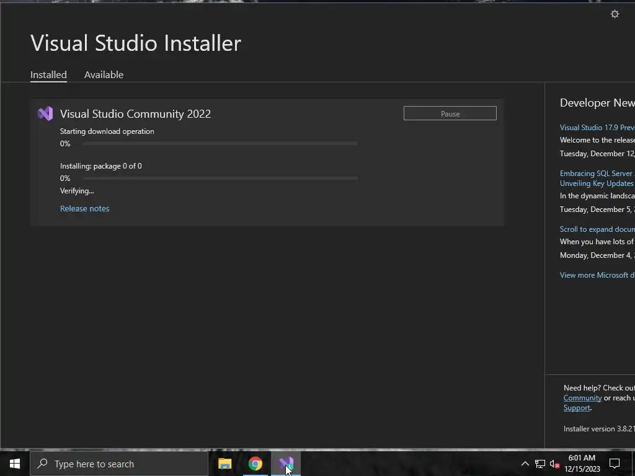The width and height of the screenshot is (635, 476).
Task: Pause the Visual Studio download
Action: coord(450,113)
